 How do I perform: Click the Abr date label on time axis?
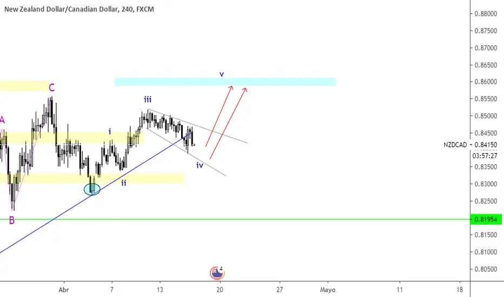coord(64,289)
